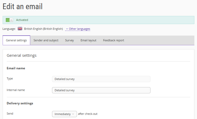The height and width of the screenshot is (119, 197).
Task: Switch to the Feedback report tab
Action: 113,40
